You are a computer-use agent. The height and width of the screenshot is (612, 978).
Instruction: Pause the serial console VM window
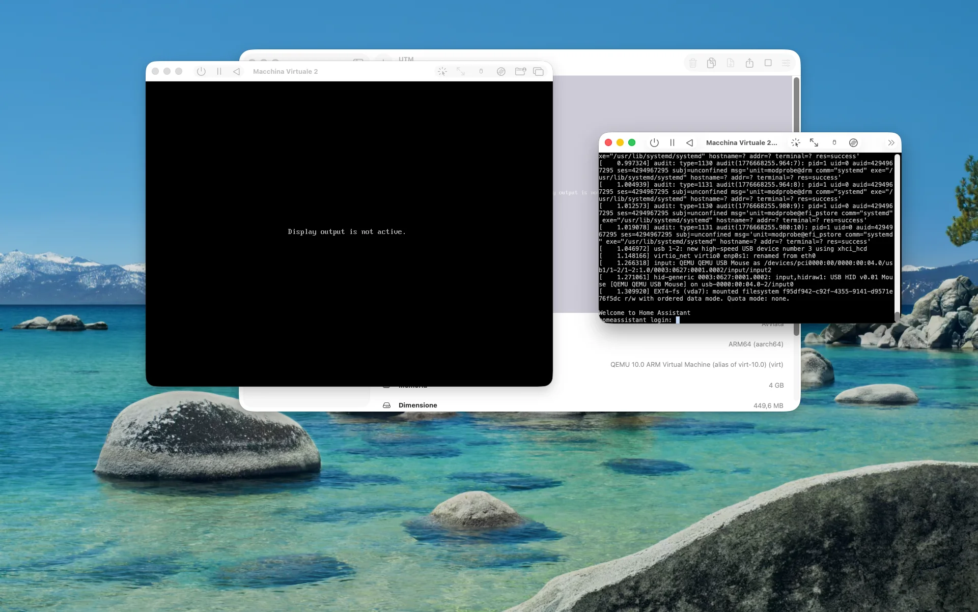point(672,142)
